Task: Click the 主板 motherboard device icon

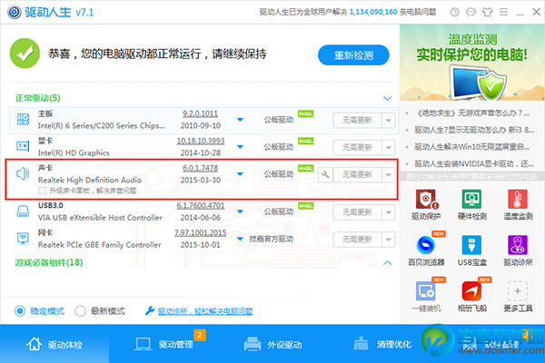Action: point(23,119)
